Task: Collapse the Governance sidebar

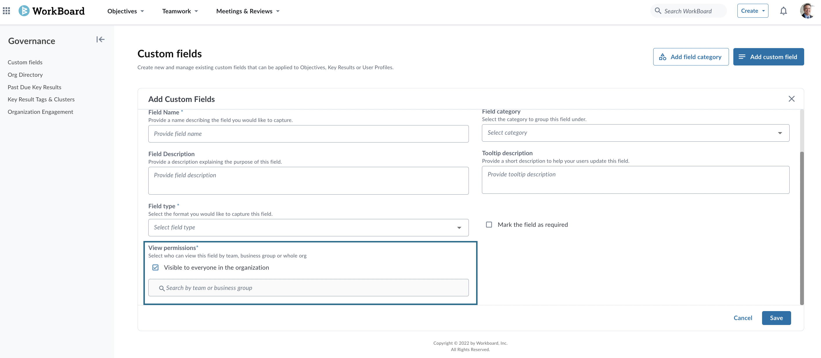Action: pyautogui.click(x=100, y=39)
